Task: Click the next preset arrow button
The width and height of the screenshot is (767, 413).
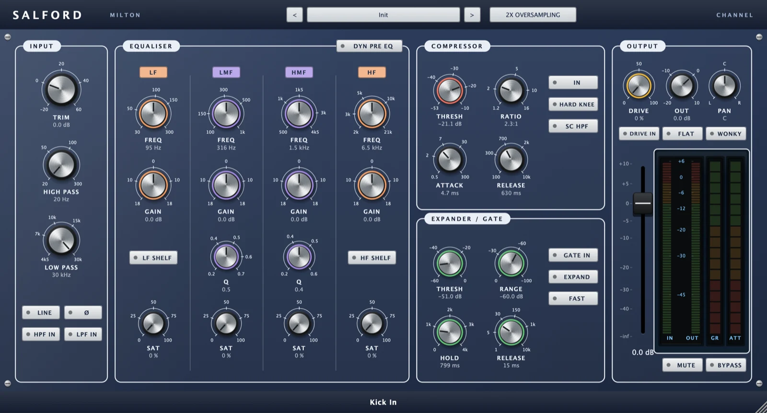Action: click(x=472, y=15)
